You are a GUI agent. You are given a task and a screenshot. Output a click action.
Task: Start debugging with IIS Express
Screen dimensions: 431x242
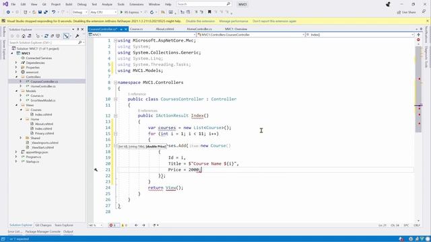click(x=130, y=12)
